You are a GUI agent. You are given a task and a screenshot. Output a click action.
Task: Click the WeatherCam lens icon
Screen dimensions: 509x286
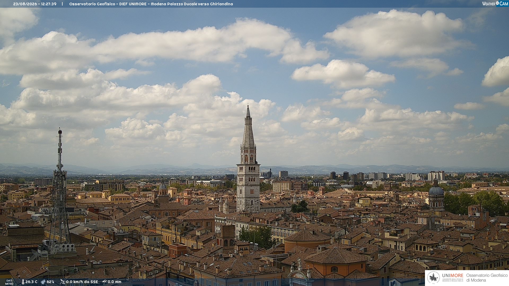pos(497,3)
